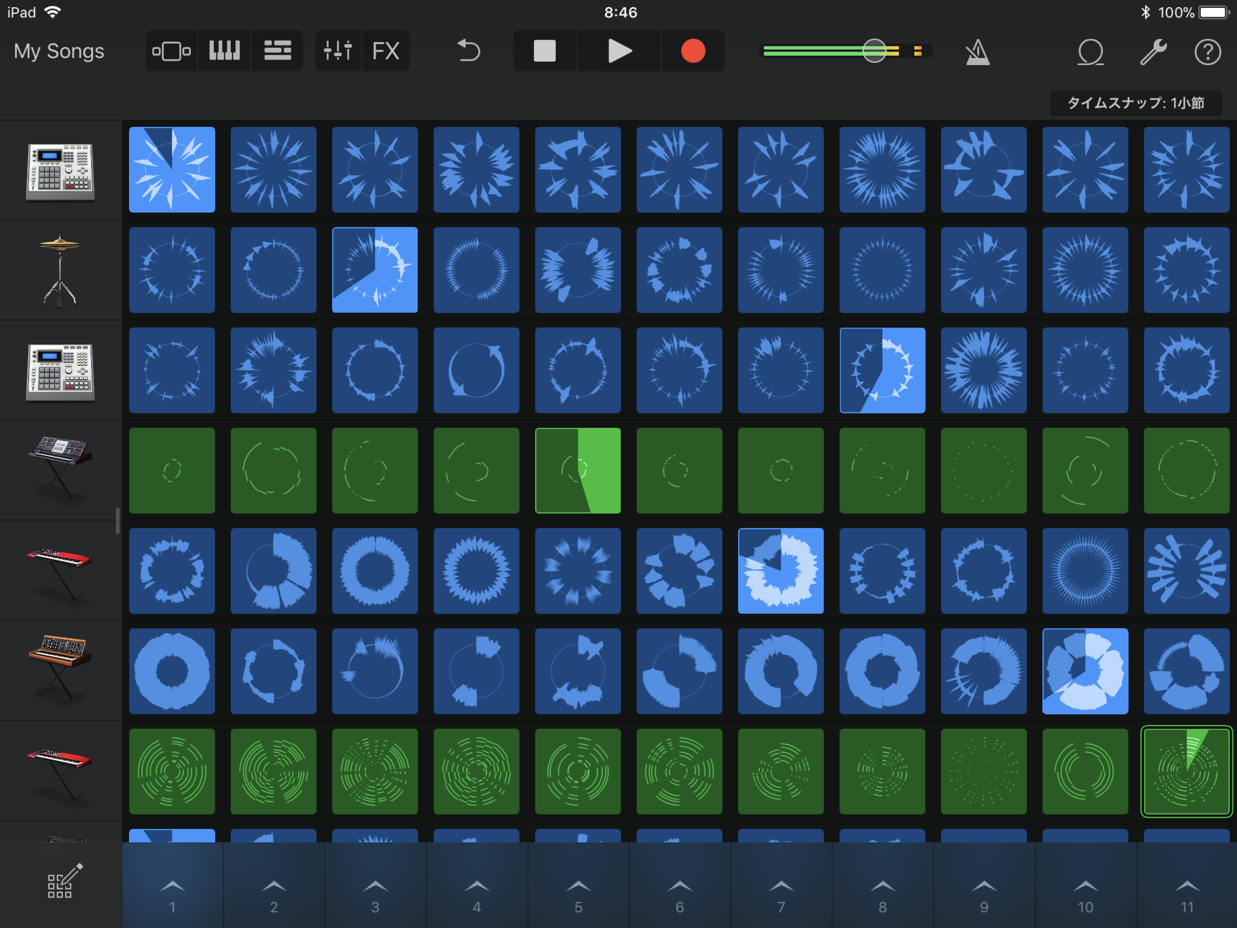Trigger column 11

(1187, 886)
